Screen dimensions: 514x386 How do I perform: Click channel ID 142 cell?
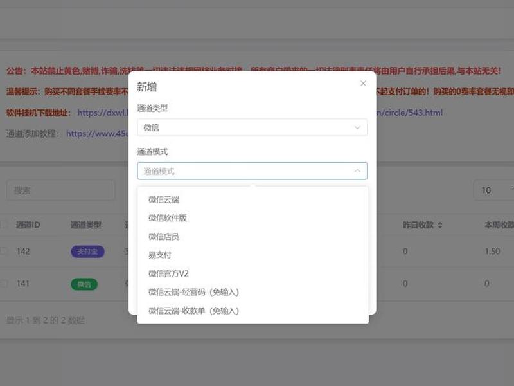[x=23, y=252]
